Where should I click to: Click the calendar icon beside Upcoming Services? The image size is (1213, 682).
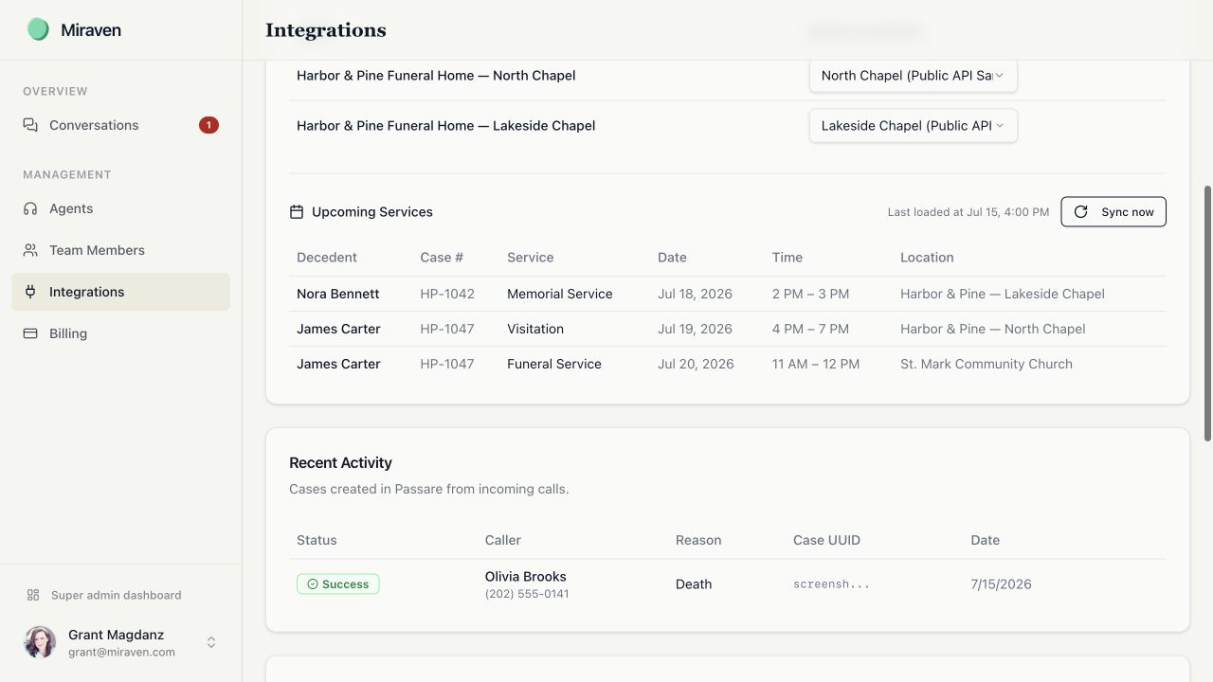point(297,212)
